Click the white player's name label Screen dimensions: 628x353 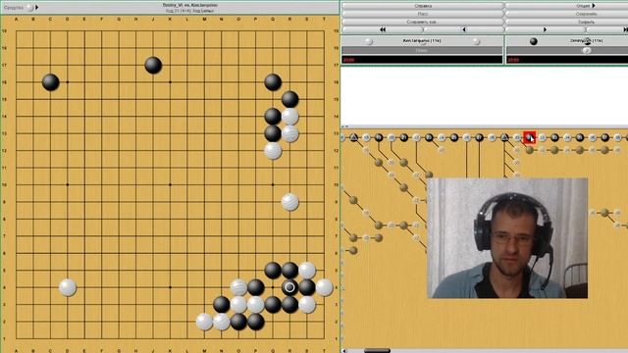coord(421,41)
